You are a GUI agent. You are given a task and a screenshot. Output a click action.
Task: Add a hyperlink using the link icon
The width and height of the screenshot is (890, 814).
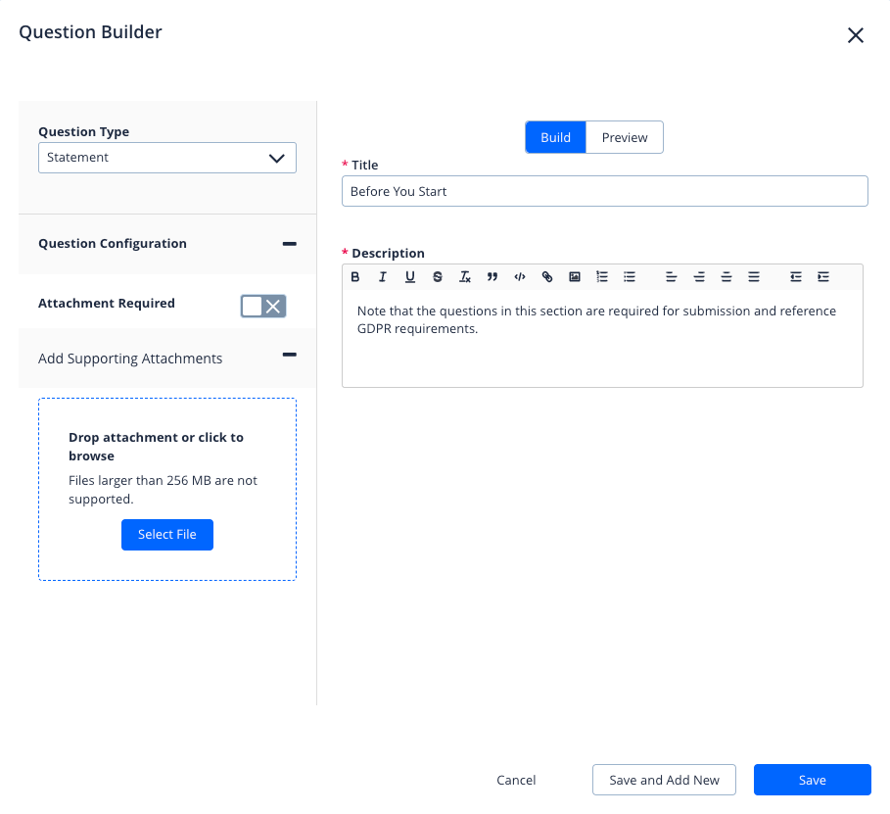547,277
